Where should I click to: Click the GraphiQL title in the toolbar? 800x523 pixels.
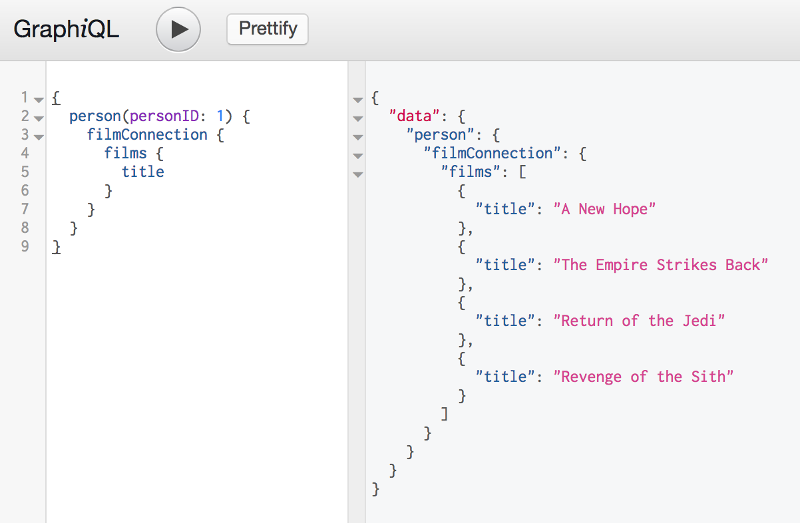[x=67, y=30]
